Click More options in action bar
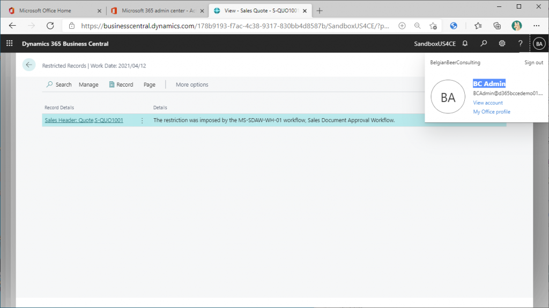549x308 pixels. tap(192, 84)
